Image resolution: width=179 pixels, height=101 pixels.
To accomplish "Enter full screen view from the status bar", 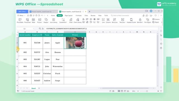I will pos(161,91).
